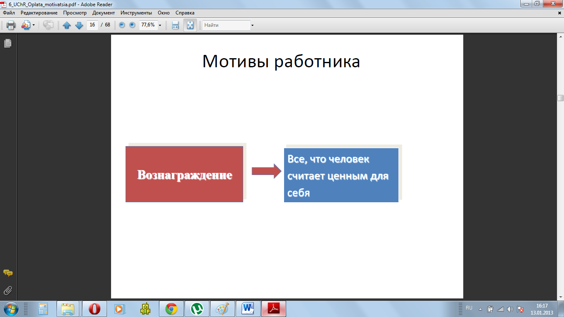Launch Google Chrome from taskbar
This screenshot has height=317, width=564.
click(171, 309)
